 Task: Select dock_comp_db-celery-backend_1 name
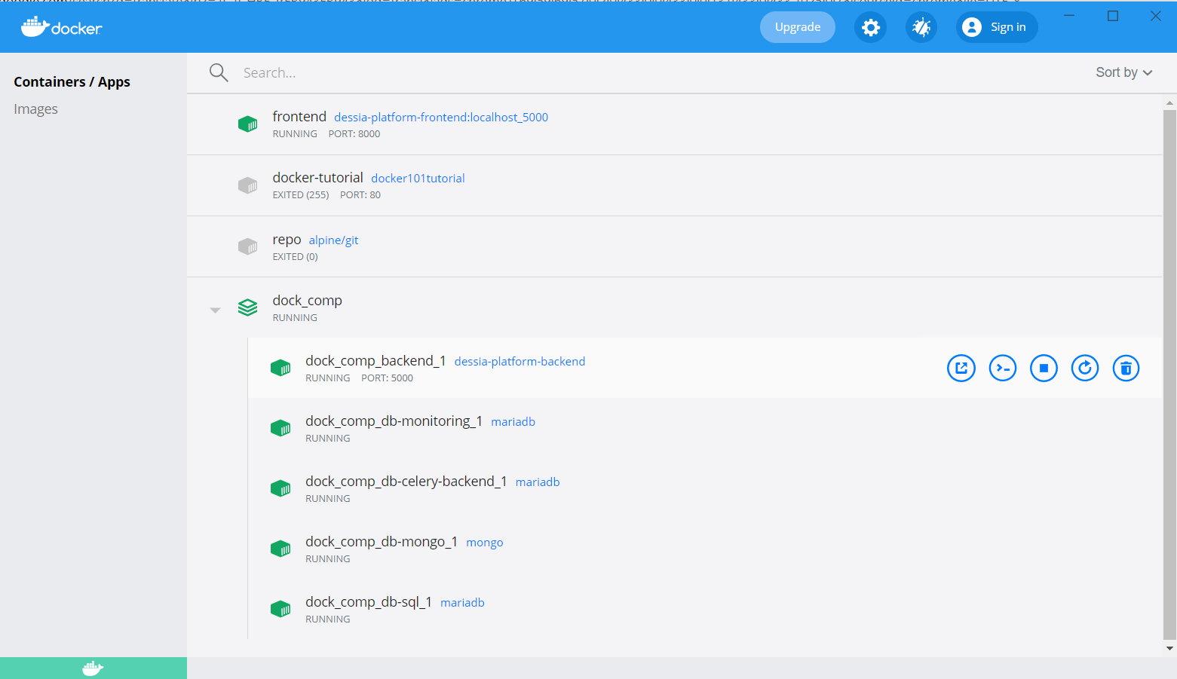406,482
